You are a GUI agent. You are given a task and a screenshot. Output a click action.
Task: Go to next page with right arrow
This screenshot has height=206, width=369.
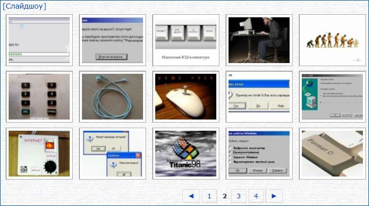tap(274, 196)
